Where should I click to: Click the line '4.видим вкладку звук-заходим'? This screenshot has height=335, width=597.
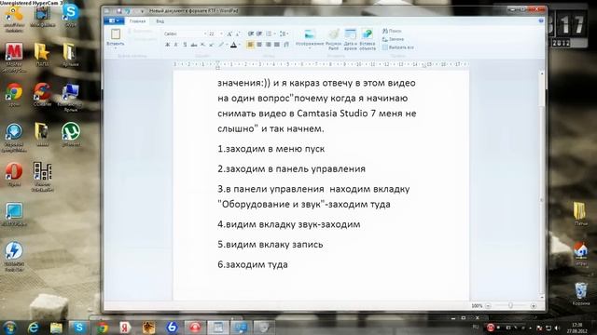288,224
